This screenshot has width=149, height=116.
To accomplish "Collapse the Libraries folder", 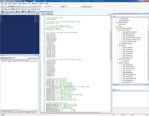I will tap(117, 46).
